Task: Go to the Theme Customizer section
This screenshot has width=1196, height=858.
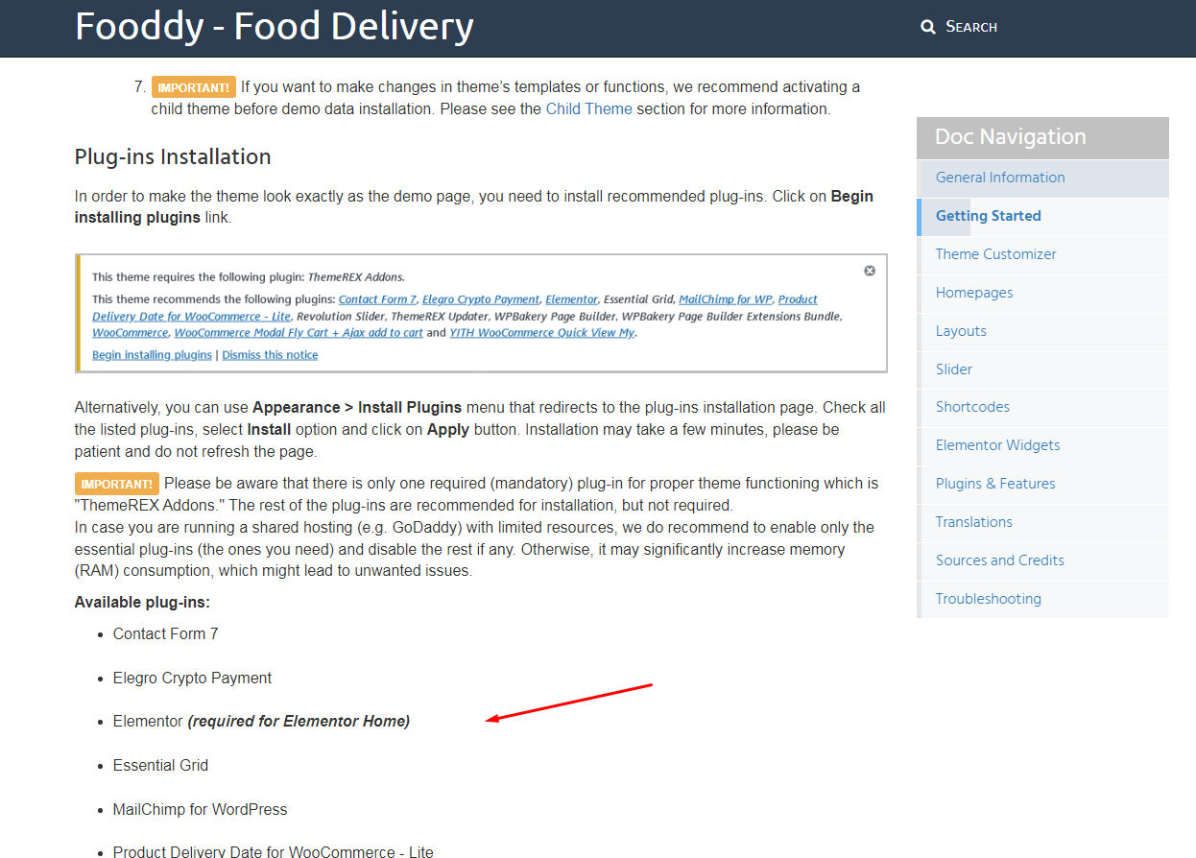Action: pyautogui.click(x=1042, y=254)
